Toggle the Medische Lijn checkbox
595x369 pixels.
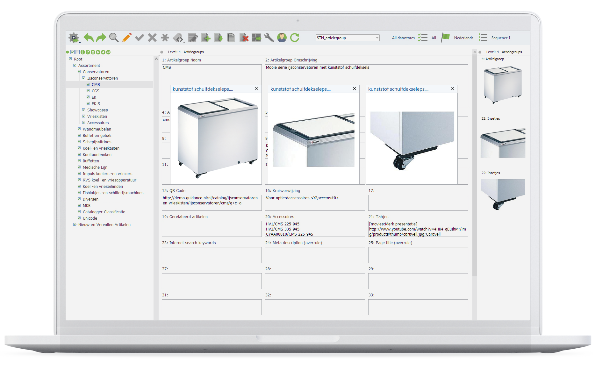pyautogui.click(x=79, y=167)
